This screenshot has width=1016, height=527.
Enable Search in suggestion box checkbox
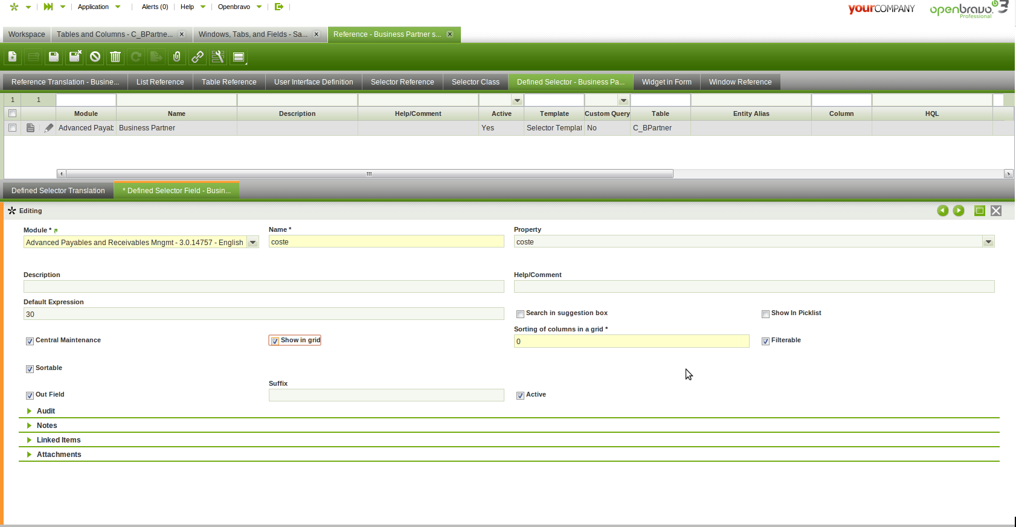[520, 314]
